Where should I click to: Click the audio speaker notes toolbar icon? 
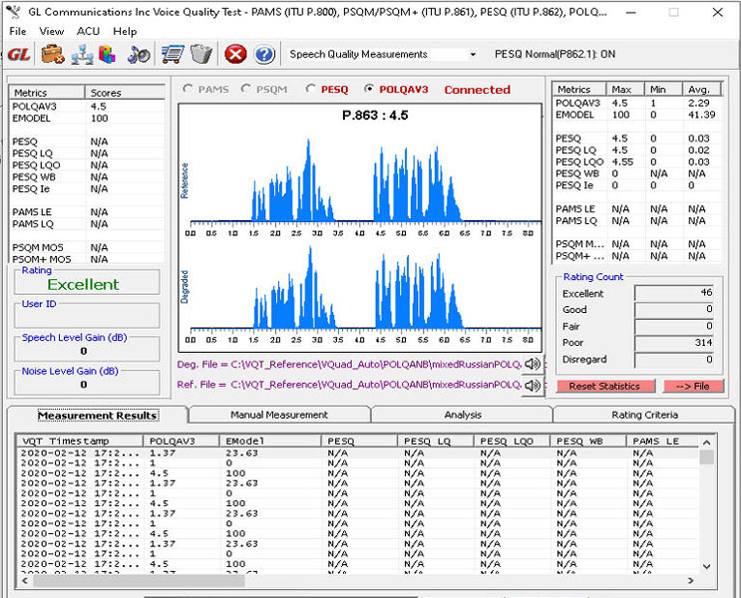[x=139, y=55]
